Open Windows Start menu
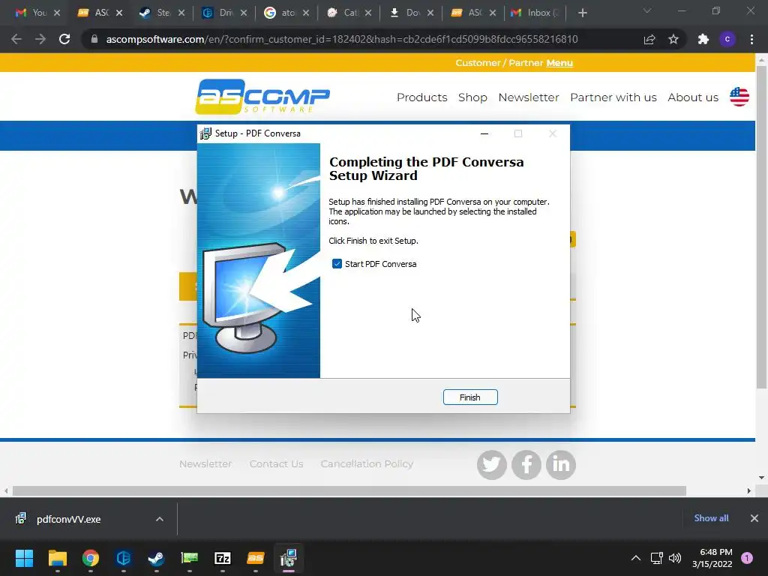The image size is (768, 576). tap(24, 558)
